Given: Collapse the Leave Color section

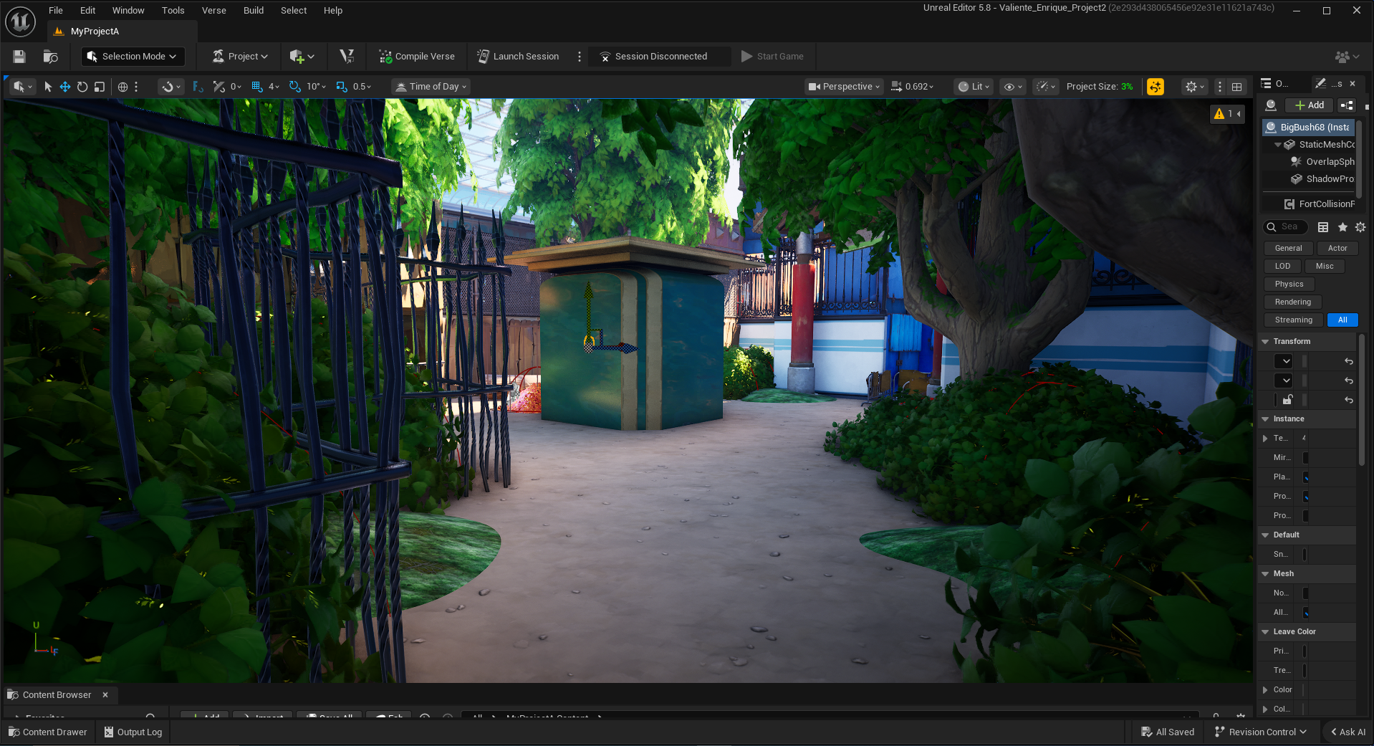Looking at the screenshot, I should pyautogui.click(x=1266, y=632).
